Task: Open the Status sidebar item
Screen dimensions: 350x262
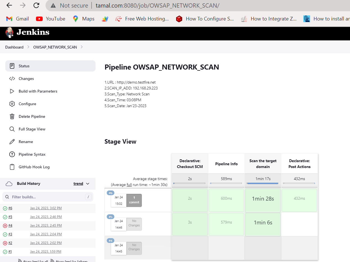Action: [24, 66]
